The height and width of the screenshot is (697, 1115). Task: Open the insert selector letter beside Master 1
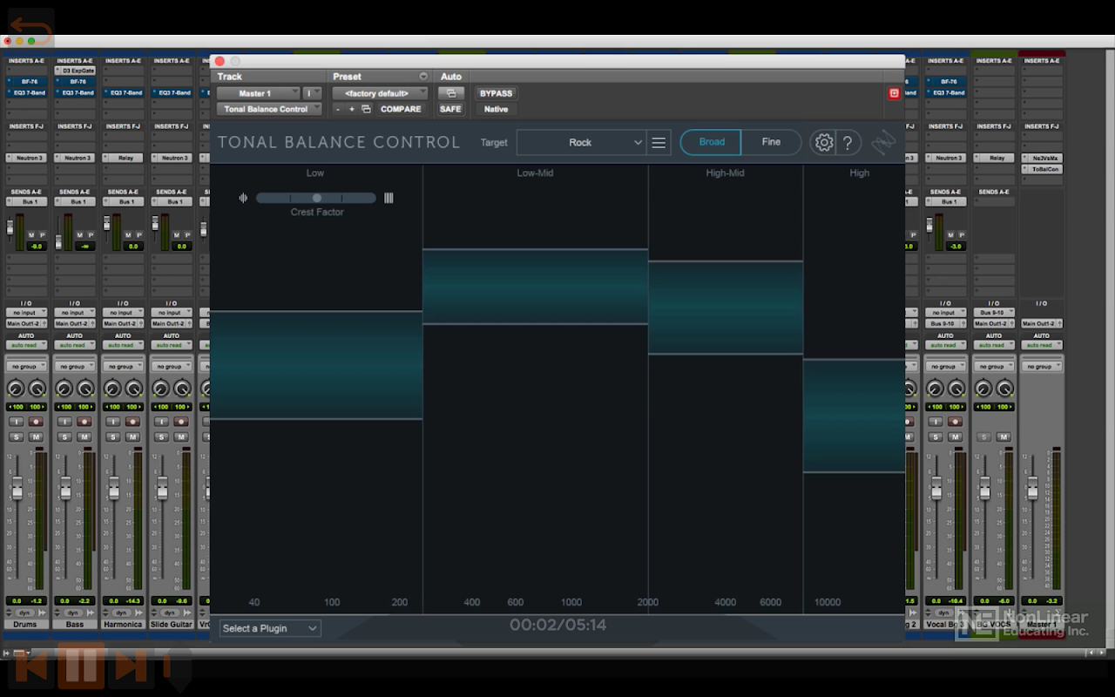pos(312,93)
